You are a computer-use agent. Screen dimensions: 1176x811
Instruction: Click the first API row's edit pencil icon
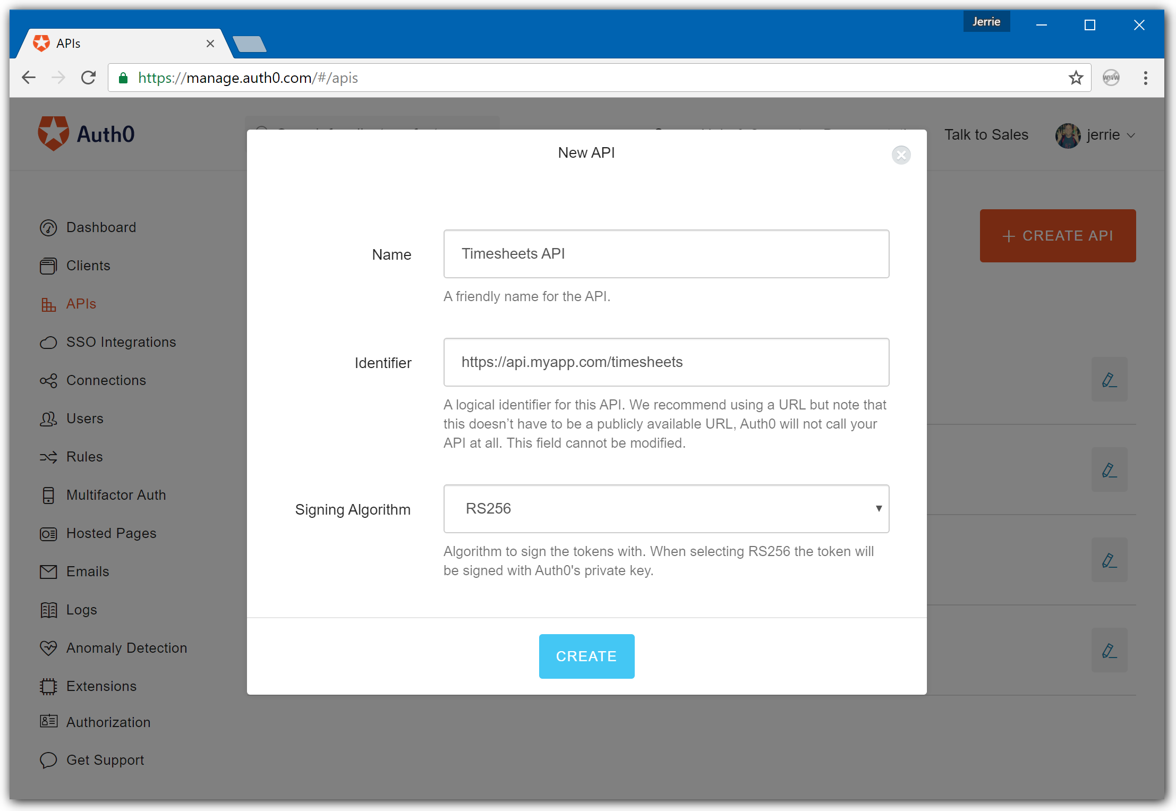pyautogui.click(x=1109, y=379)
